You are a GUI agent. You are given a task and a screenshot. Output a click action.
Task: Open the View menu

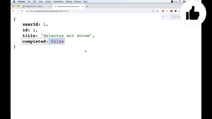click(x=40, y=1)
